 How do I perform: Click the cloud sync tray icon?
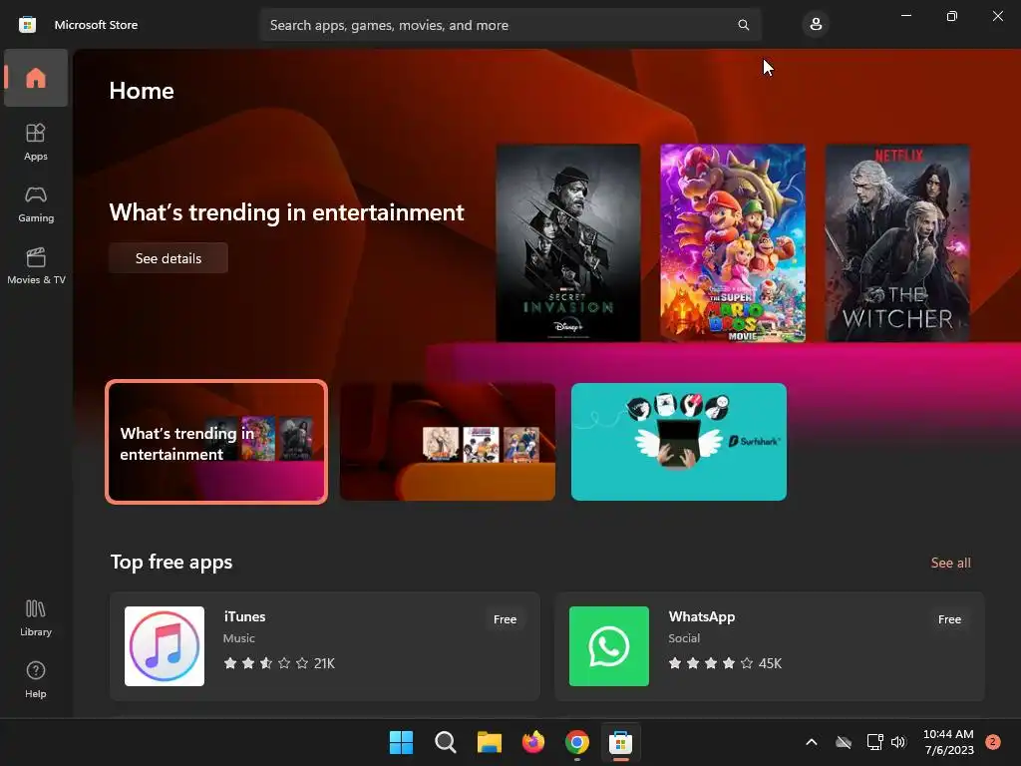coord(844,742)
